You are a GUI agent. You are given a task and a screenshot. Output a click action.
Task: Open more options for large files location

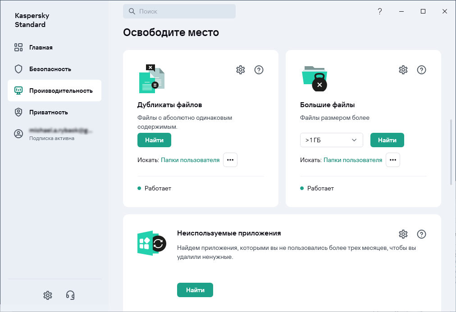[x=393, y=160]
